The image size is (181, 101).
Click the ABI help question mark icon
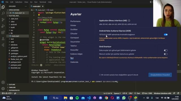pyautogui.click(x=129, y=20)
